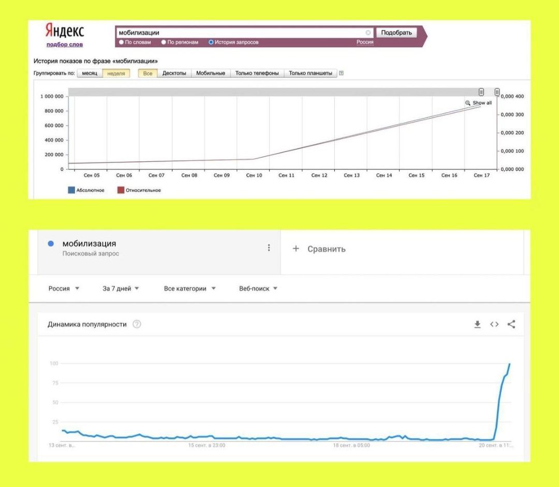Viewport: 559px width, 487px height.
Task: Open the Россия region dropdown
Action: (64, 288)
